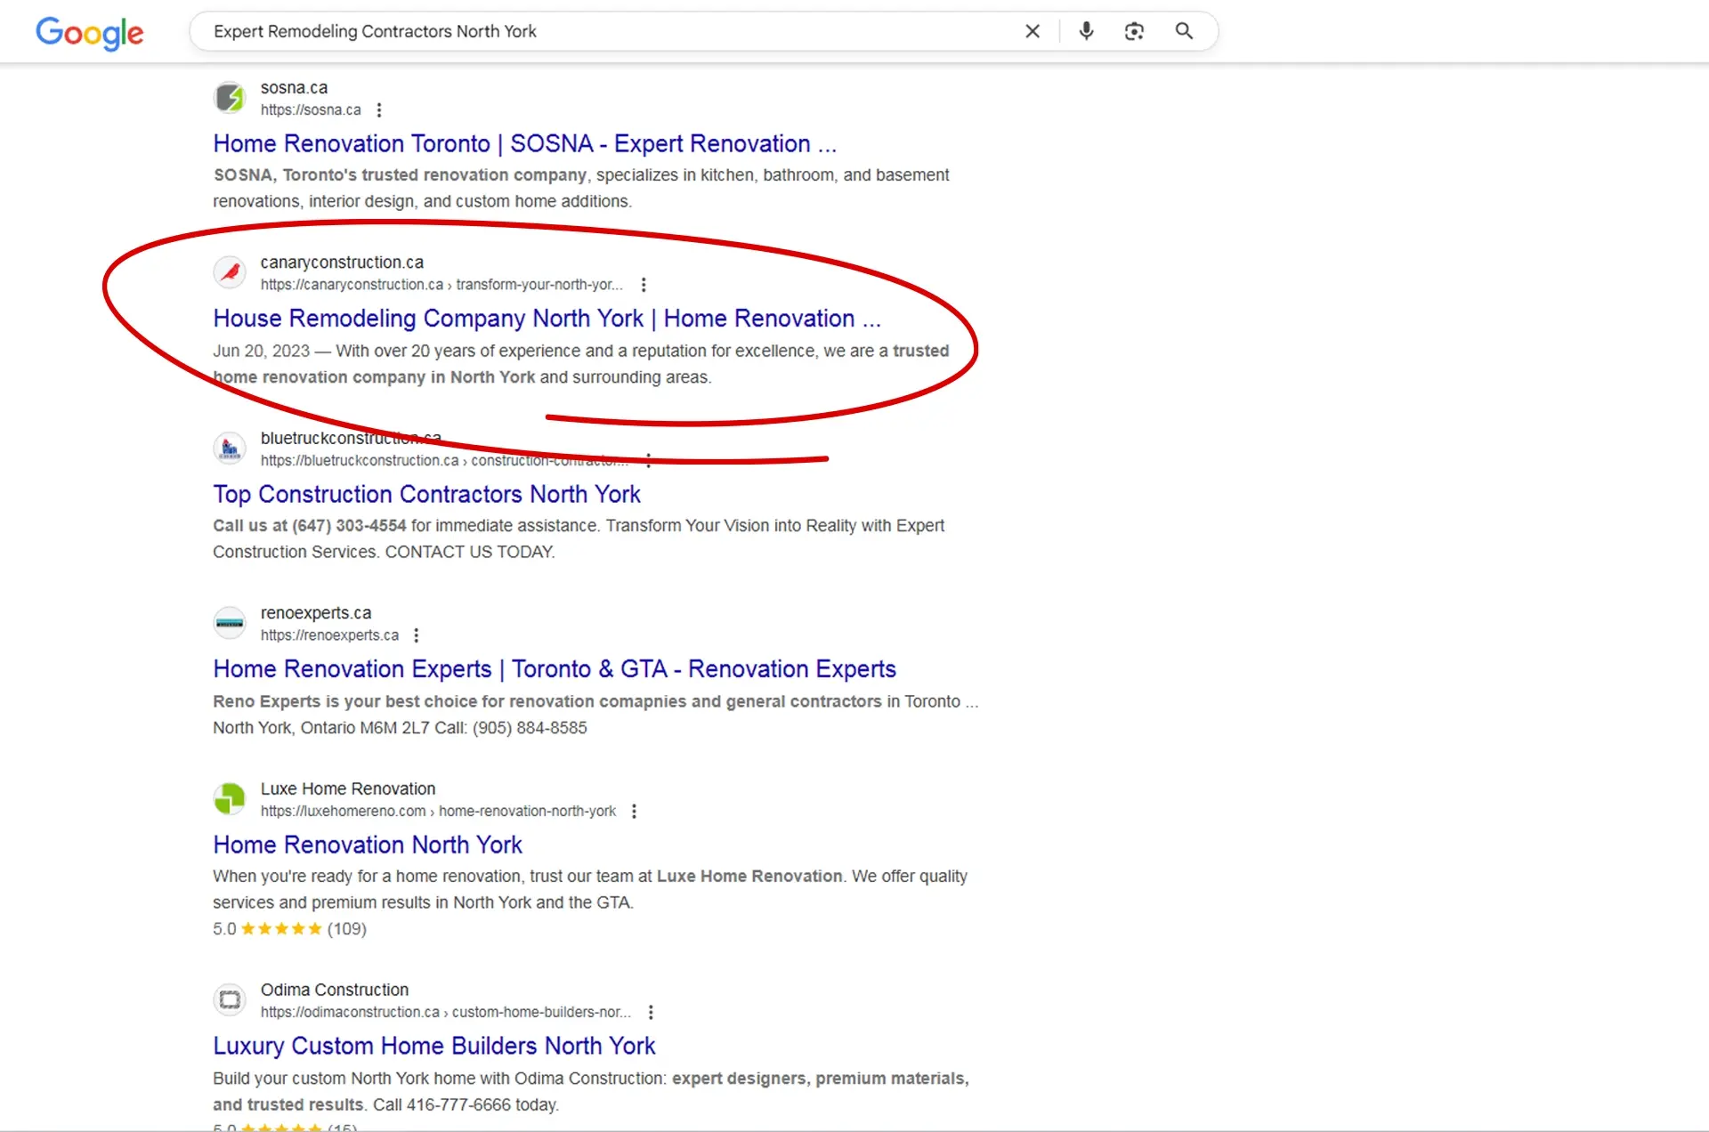The height and width of the screenshot is (1132, 1709).
Task: Start voice search with the microphone icon
Action: click(x=1086, y=31)
